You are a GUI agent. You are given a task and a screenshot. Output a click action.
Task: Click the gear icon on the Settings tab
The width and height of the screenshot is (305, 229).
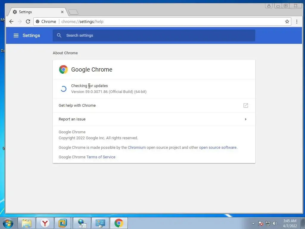point(15,12)
